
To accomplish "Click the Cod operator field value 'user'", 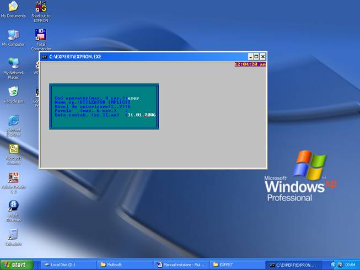I will [x=133, y=98].
